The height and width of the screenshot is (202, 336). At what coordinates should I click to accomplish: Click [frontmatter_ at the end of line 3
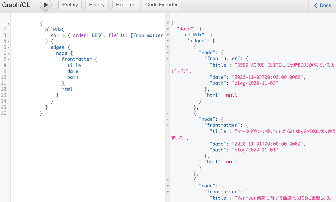[x=148, y=35]
